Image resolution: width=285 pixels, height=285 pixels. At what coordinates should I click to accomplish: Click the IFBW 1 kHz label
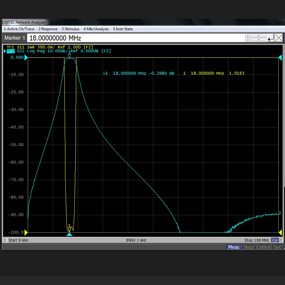click(136, 240)
